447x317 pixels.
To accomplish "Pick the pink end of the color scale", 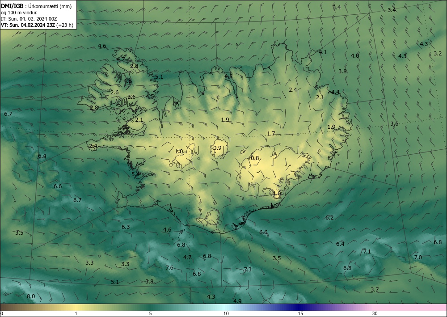I will coord(410,307).
